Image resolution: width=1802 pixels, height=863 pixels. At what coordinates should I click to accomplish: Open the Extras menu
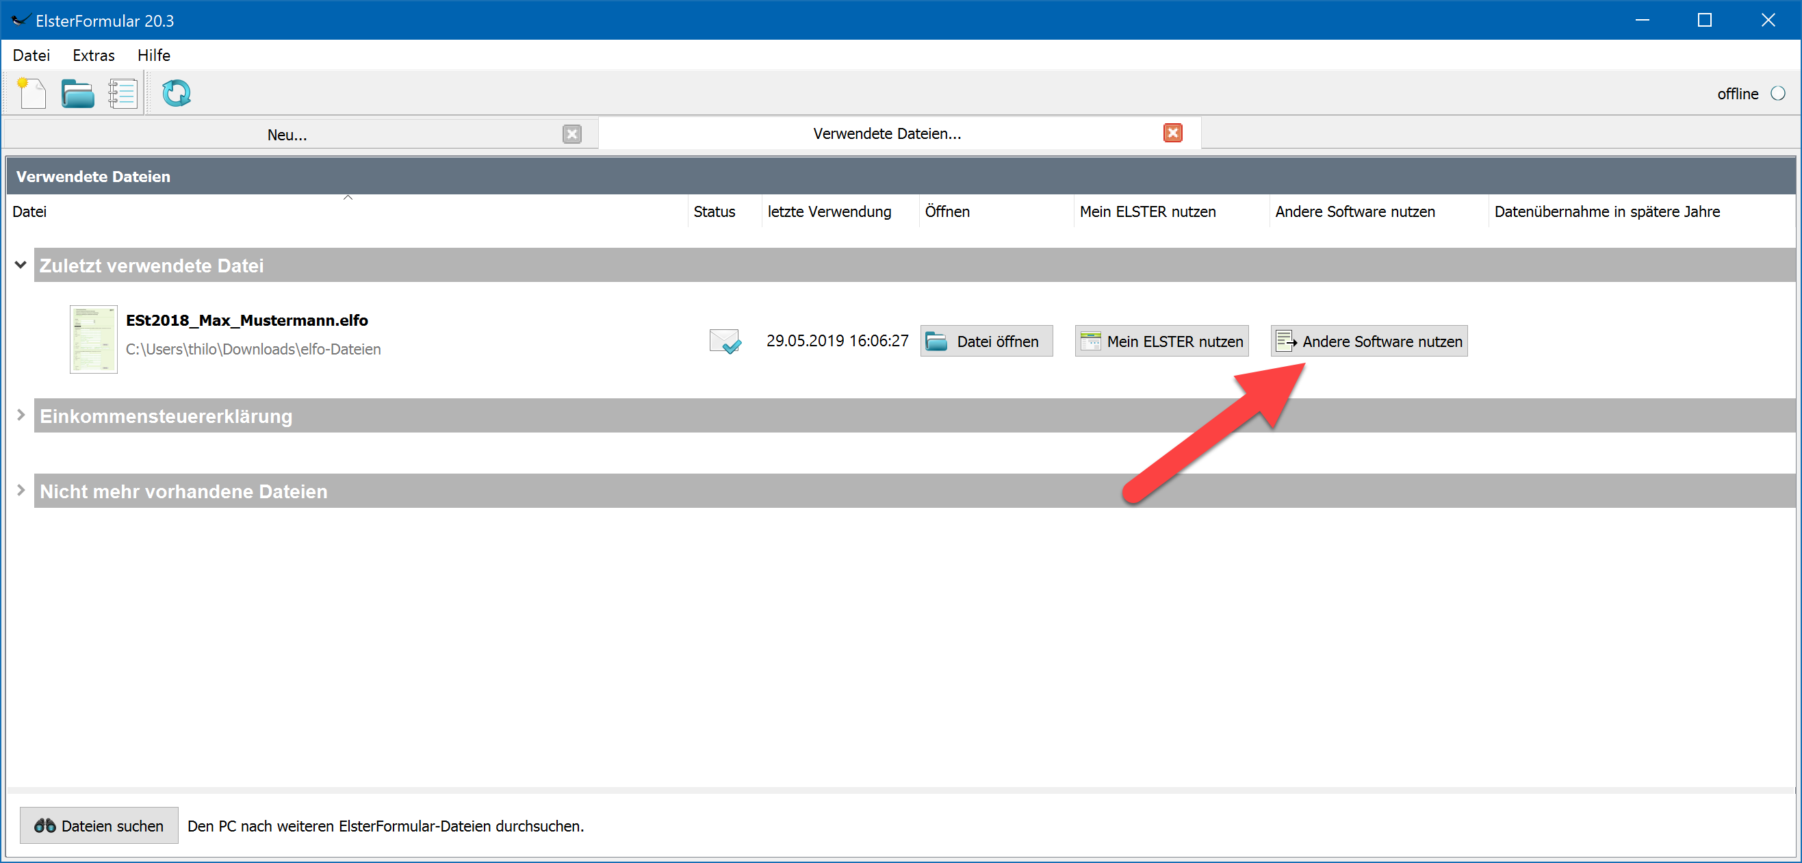[x=93, y=55]
